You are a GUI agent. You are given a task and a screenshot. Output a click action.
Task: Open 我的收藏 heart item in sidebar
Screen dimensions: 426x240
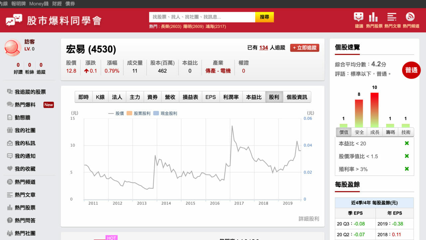[25, 169]
